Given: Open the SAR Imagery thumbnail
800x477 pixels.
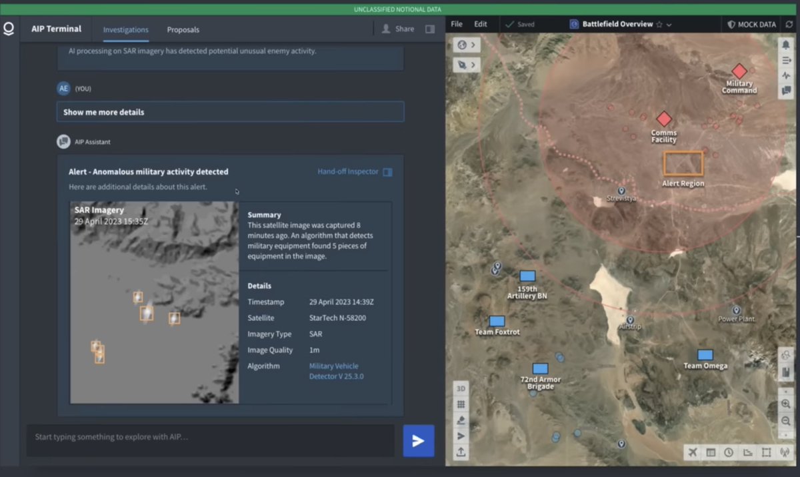Looking at the screenshot, I should (x=155, y=302).
